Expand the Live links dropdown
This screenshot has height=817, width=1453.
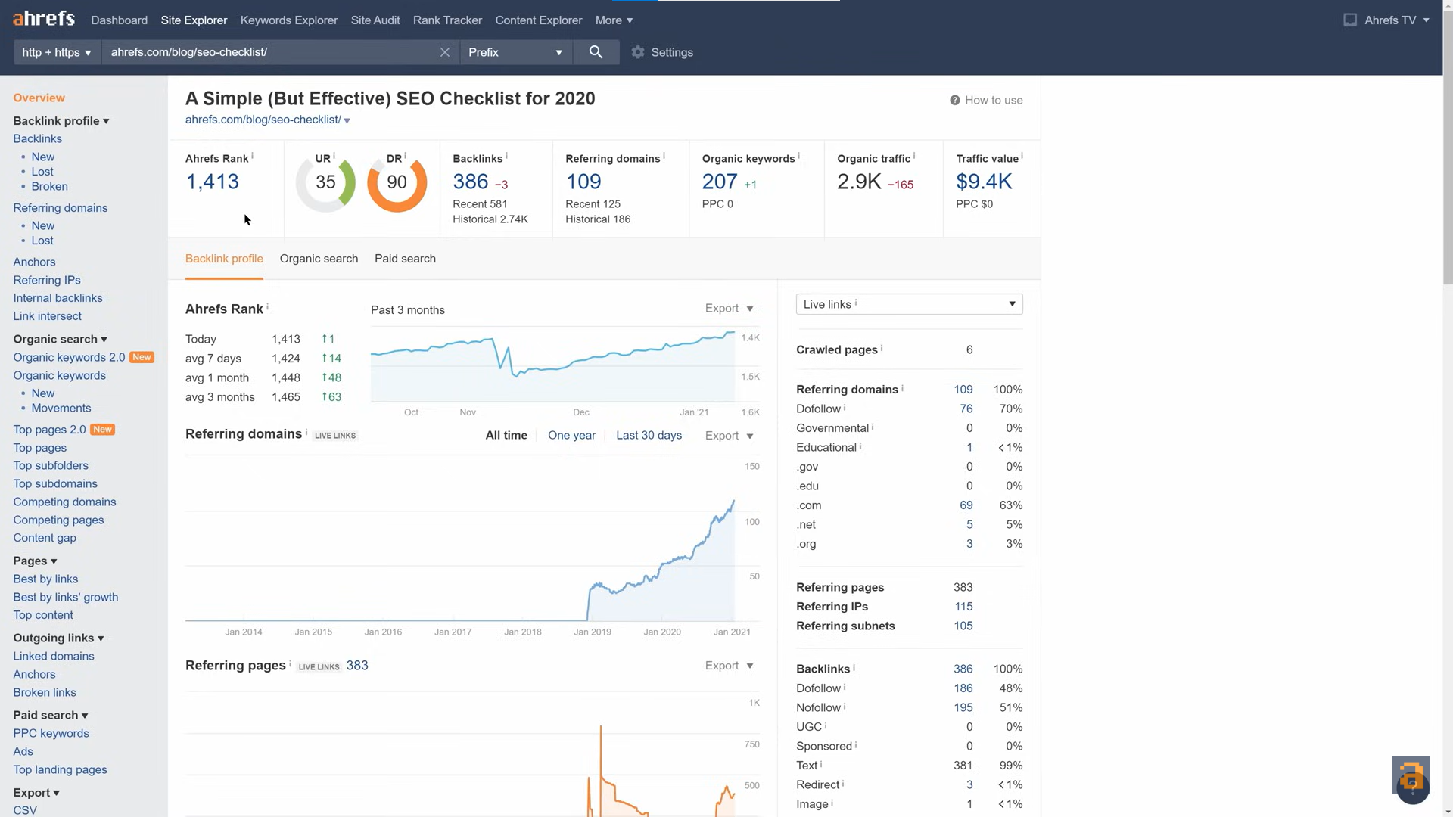click(x=909, y=304)
